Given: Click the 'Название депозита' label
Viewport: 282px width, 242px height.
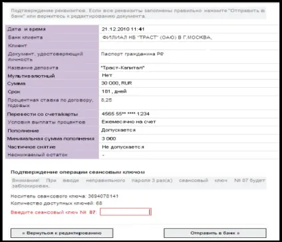Looking at the screenshot, I should click(x=33, y=68).
